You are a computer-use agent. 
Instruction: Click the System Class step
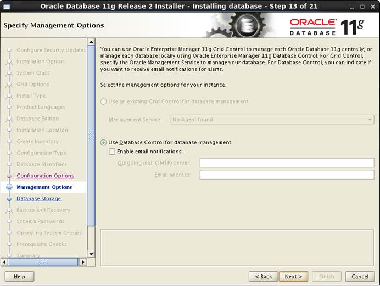pyautogui.click(x=33, y=73)
